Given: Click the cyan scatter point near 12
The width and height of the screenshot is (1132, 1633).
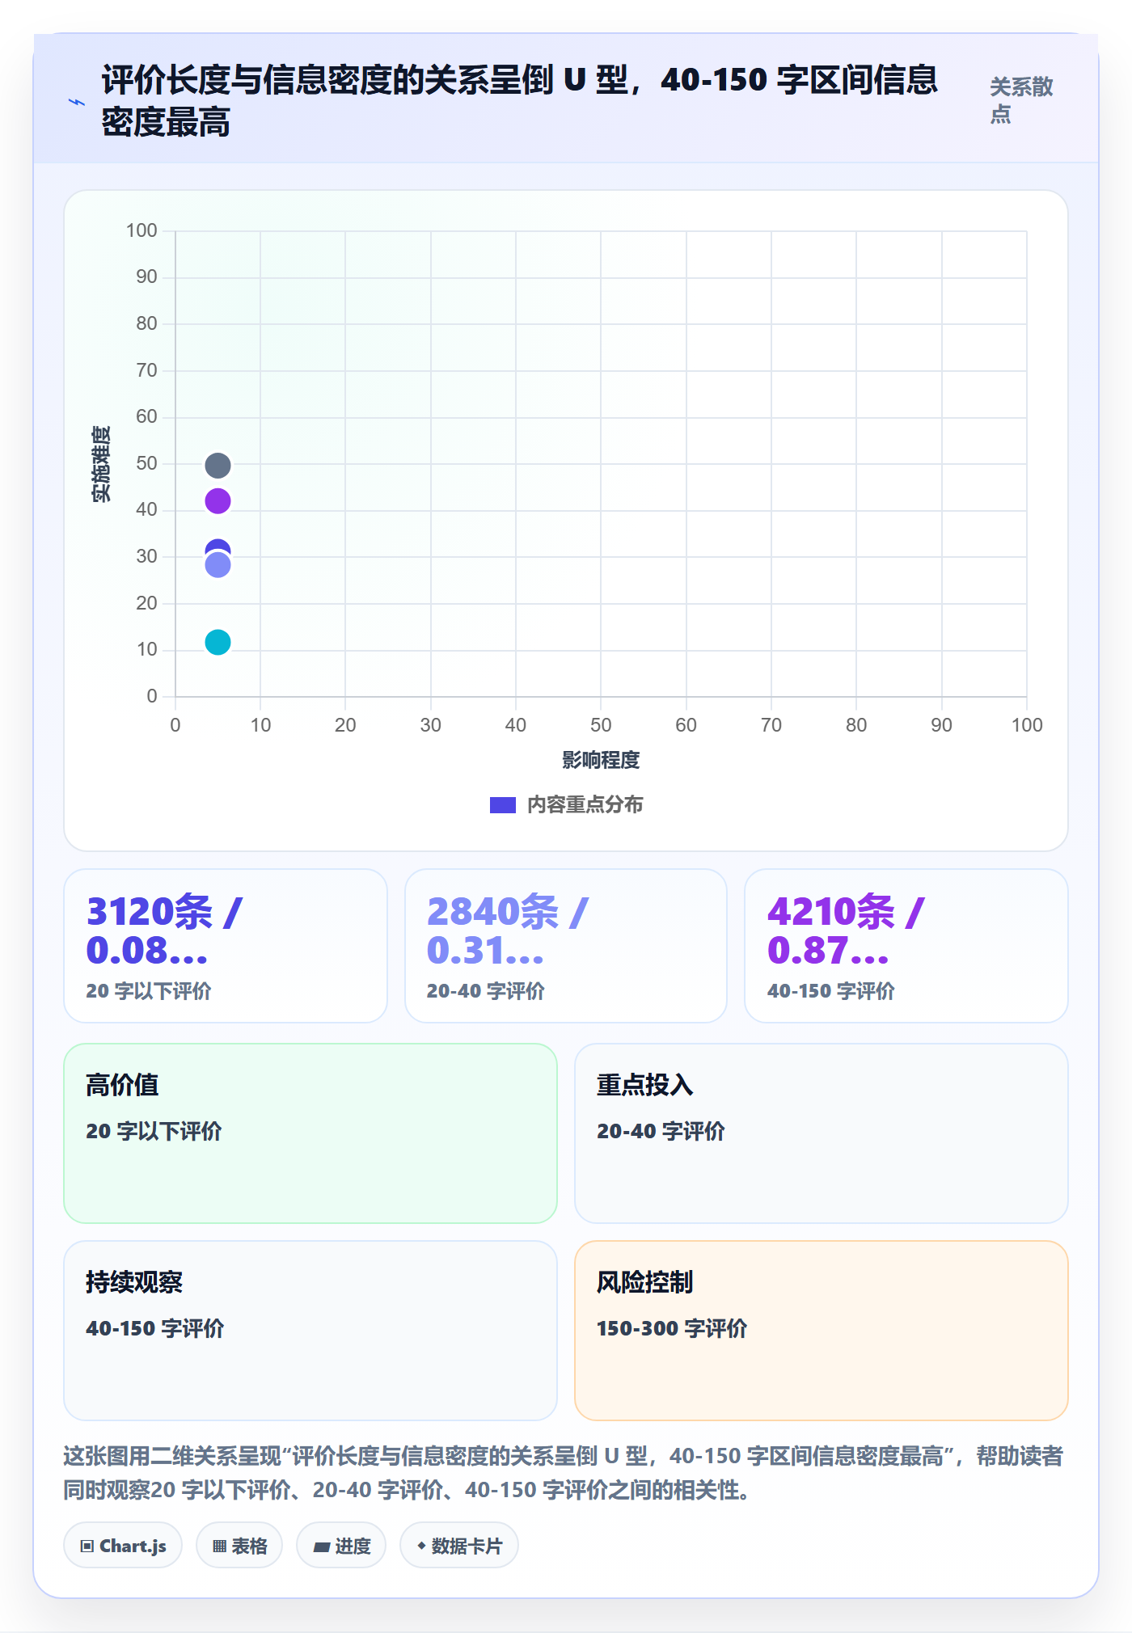Looking at the screenshot, I should point(218,643).
